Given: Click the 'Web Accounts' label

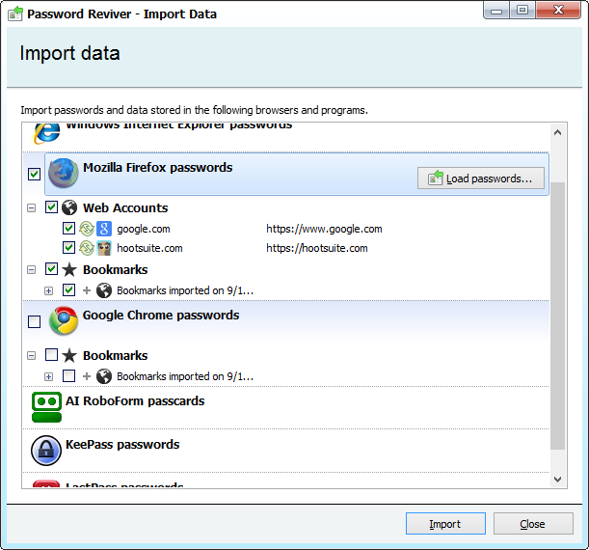Looking at the screenshot, I should point(125,207).
